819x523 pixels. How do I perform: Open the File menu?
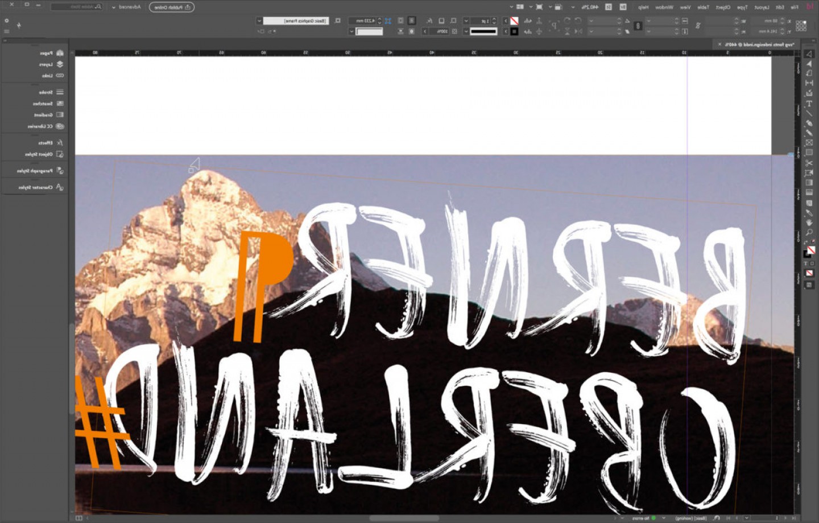pyautogui.click(x=795, y=7)
